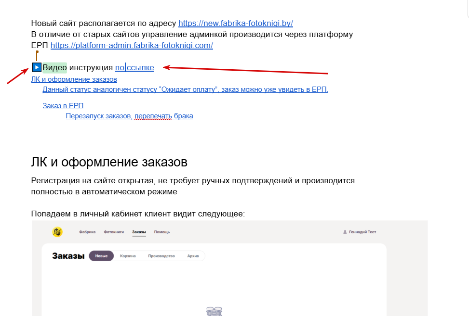Open the "Данный статус аналогичен статусу" contents link
The width and height of the screenshot is (469, 316).
tap(186, 89)
